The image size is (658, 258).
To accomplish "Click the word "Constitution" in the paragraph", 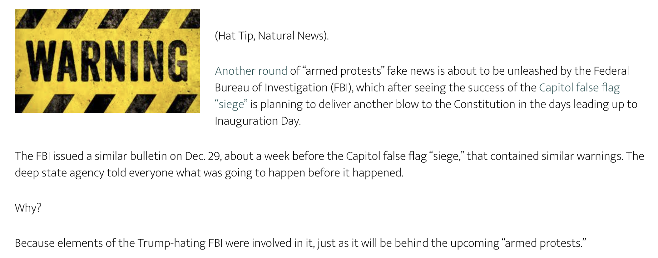I will click(484, 104).
